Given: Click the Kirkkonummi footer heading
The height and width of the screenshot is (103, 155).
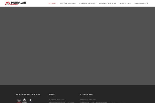Looking at the screenshot, I should click(86, 95).
